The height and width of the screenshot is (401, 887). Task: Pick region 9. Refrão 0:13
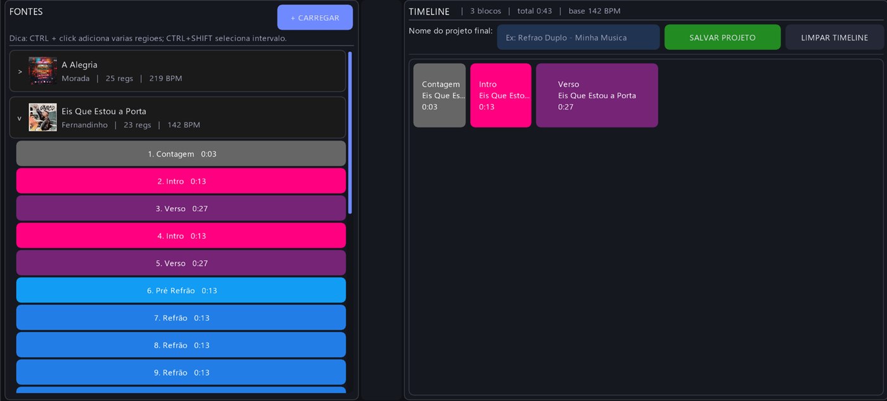pyautogui.click(x=181, y=372)
